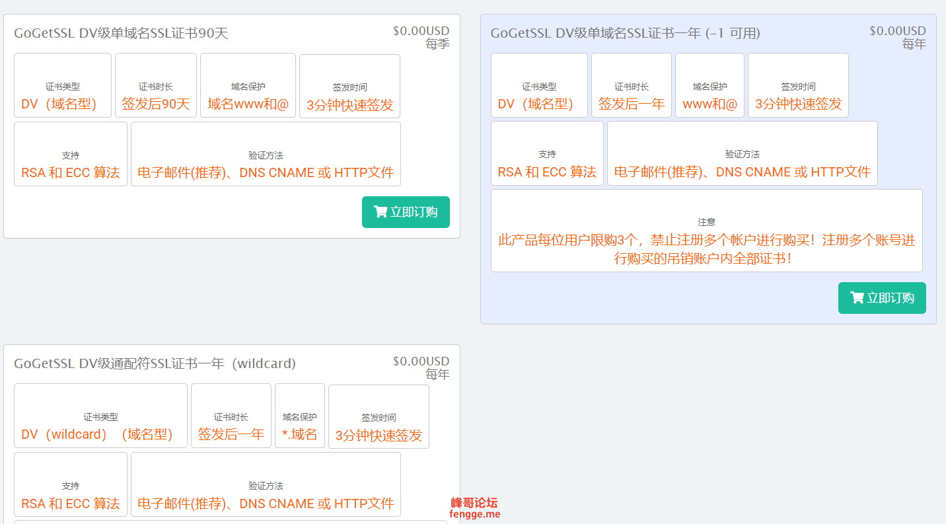Click '3分钟快速签发' in the one-year single-domain card
The width and height of the screenshot is (946, 524).
[798, 104]
